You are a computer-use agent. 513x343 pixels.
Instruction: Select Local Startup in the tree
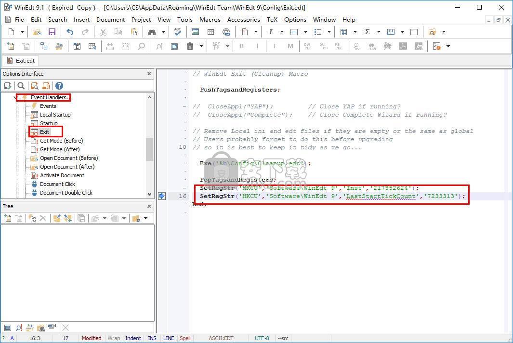click(55, 115)
